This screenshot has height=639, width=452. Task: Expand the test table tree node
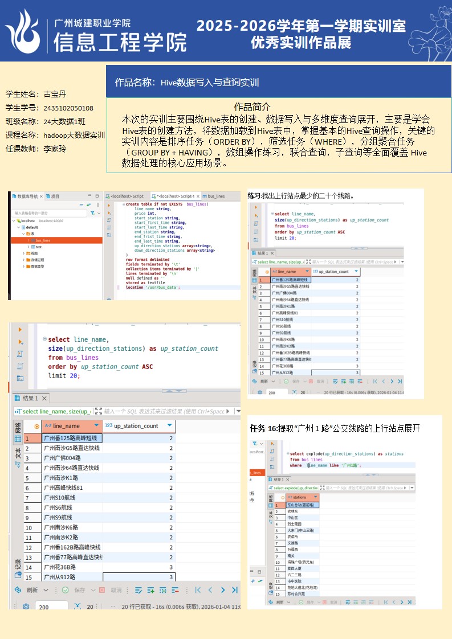coord(29,247)
